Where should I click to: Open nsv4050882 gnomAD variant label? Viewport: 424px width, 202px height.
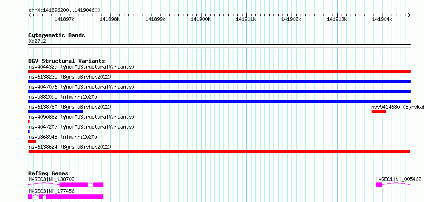tap(81, 117)
